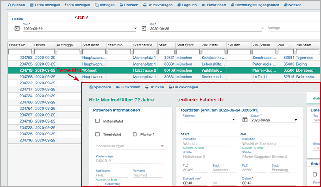
Task: Sort by the Ziel Stadt column header
Action: pyautogui.click(x=307, y=45)
